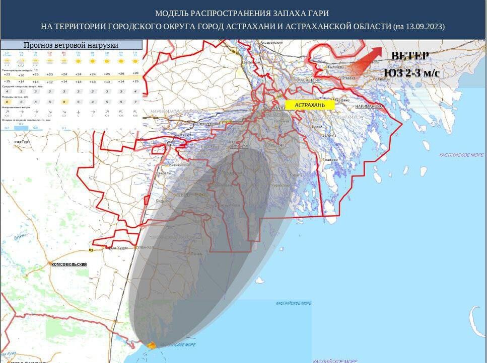Click the КАСПИЙСКОЕ МОРЕ label near delta islands

pos(461,155)
